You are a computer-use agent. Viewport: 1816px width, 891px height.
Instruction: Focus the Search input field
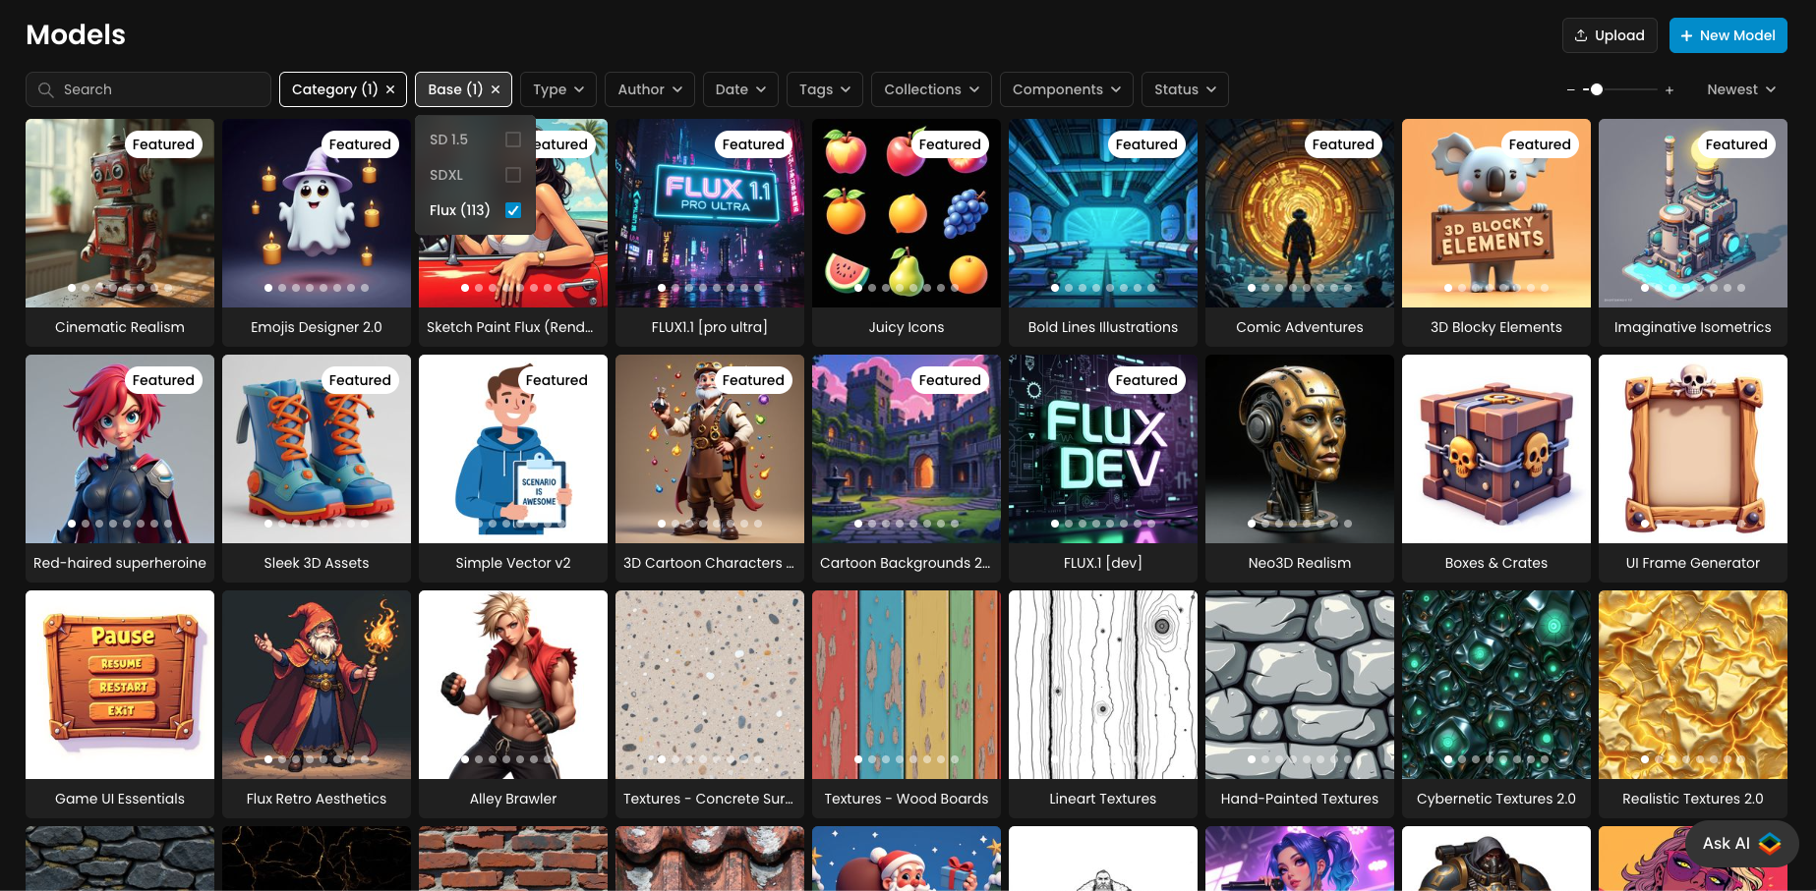click(148, 89)
